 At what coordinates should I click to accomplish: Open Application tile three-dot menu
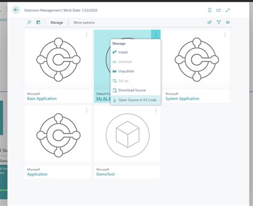[86, 110]
